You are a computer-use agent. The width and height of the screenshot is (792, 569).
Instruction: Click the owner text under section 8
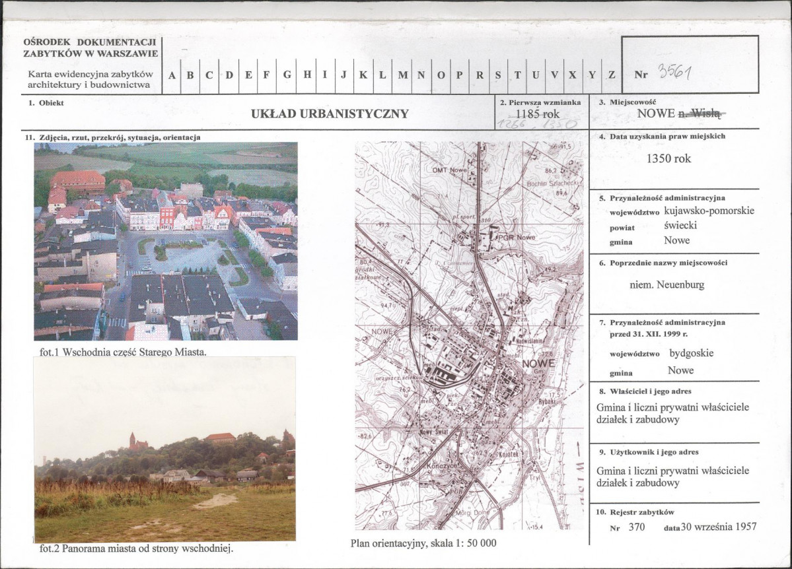pos(672,413)
